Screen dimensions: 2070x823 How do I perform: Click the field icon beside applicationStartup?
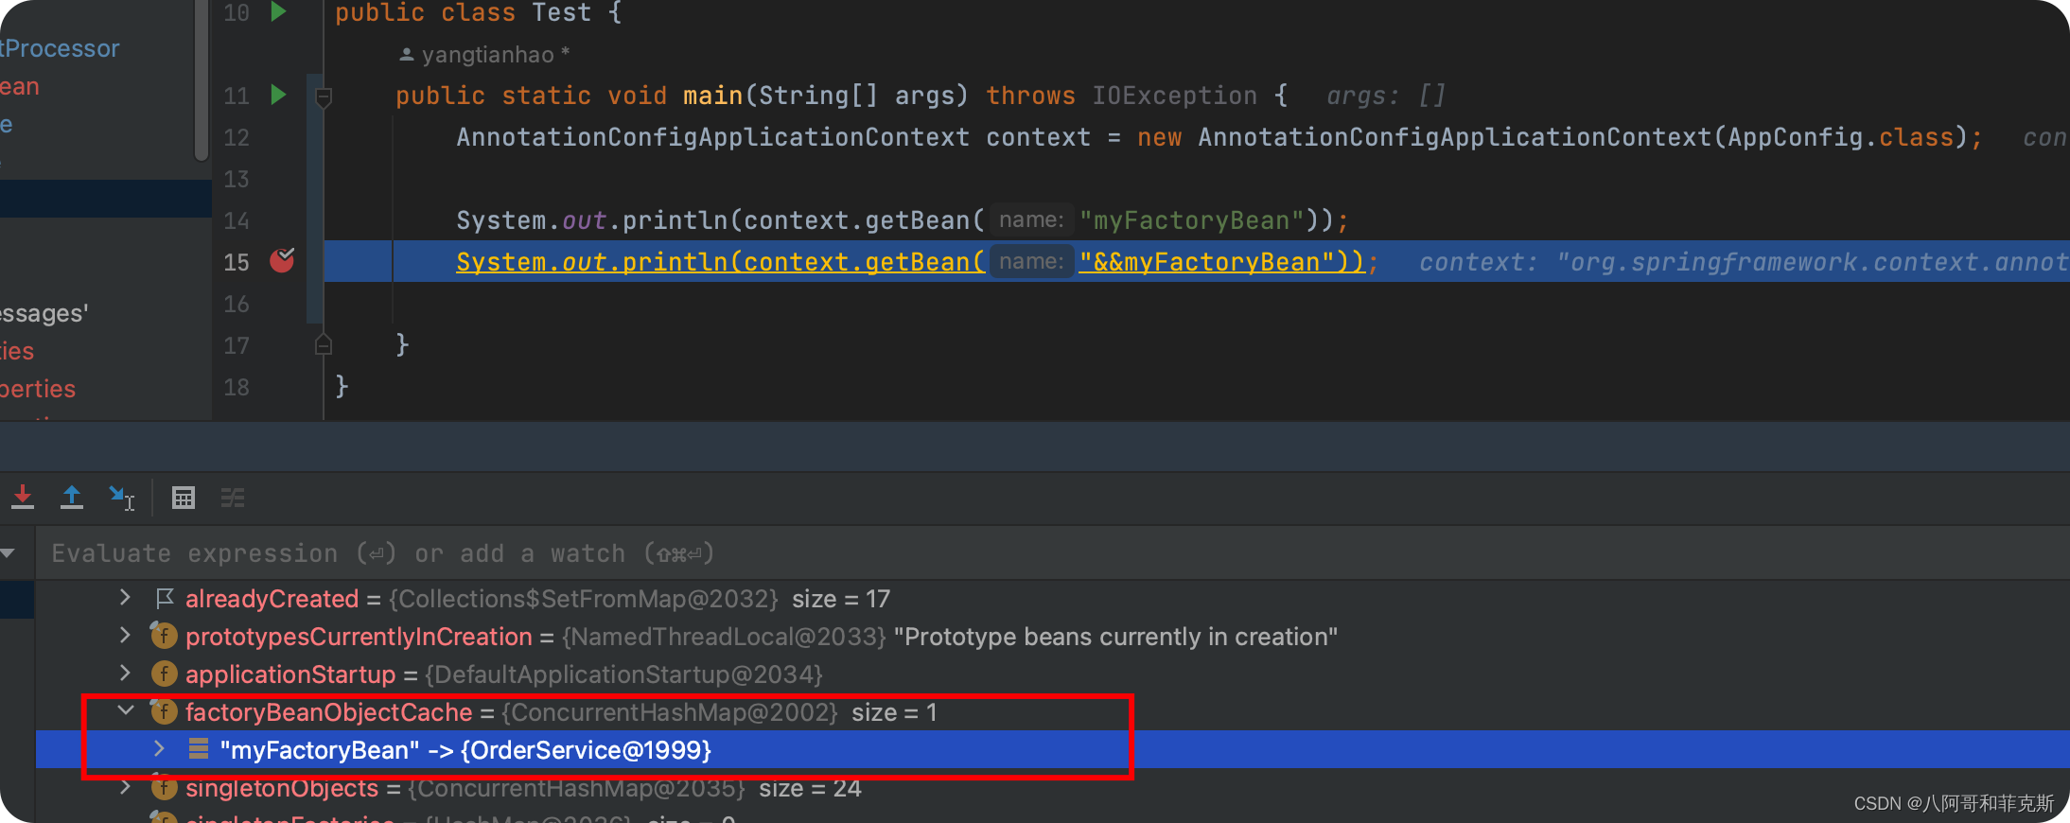[x=164, y=674]
